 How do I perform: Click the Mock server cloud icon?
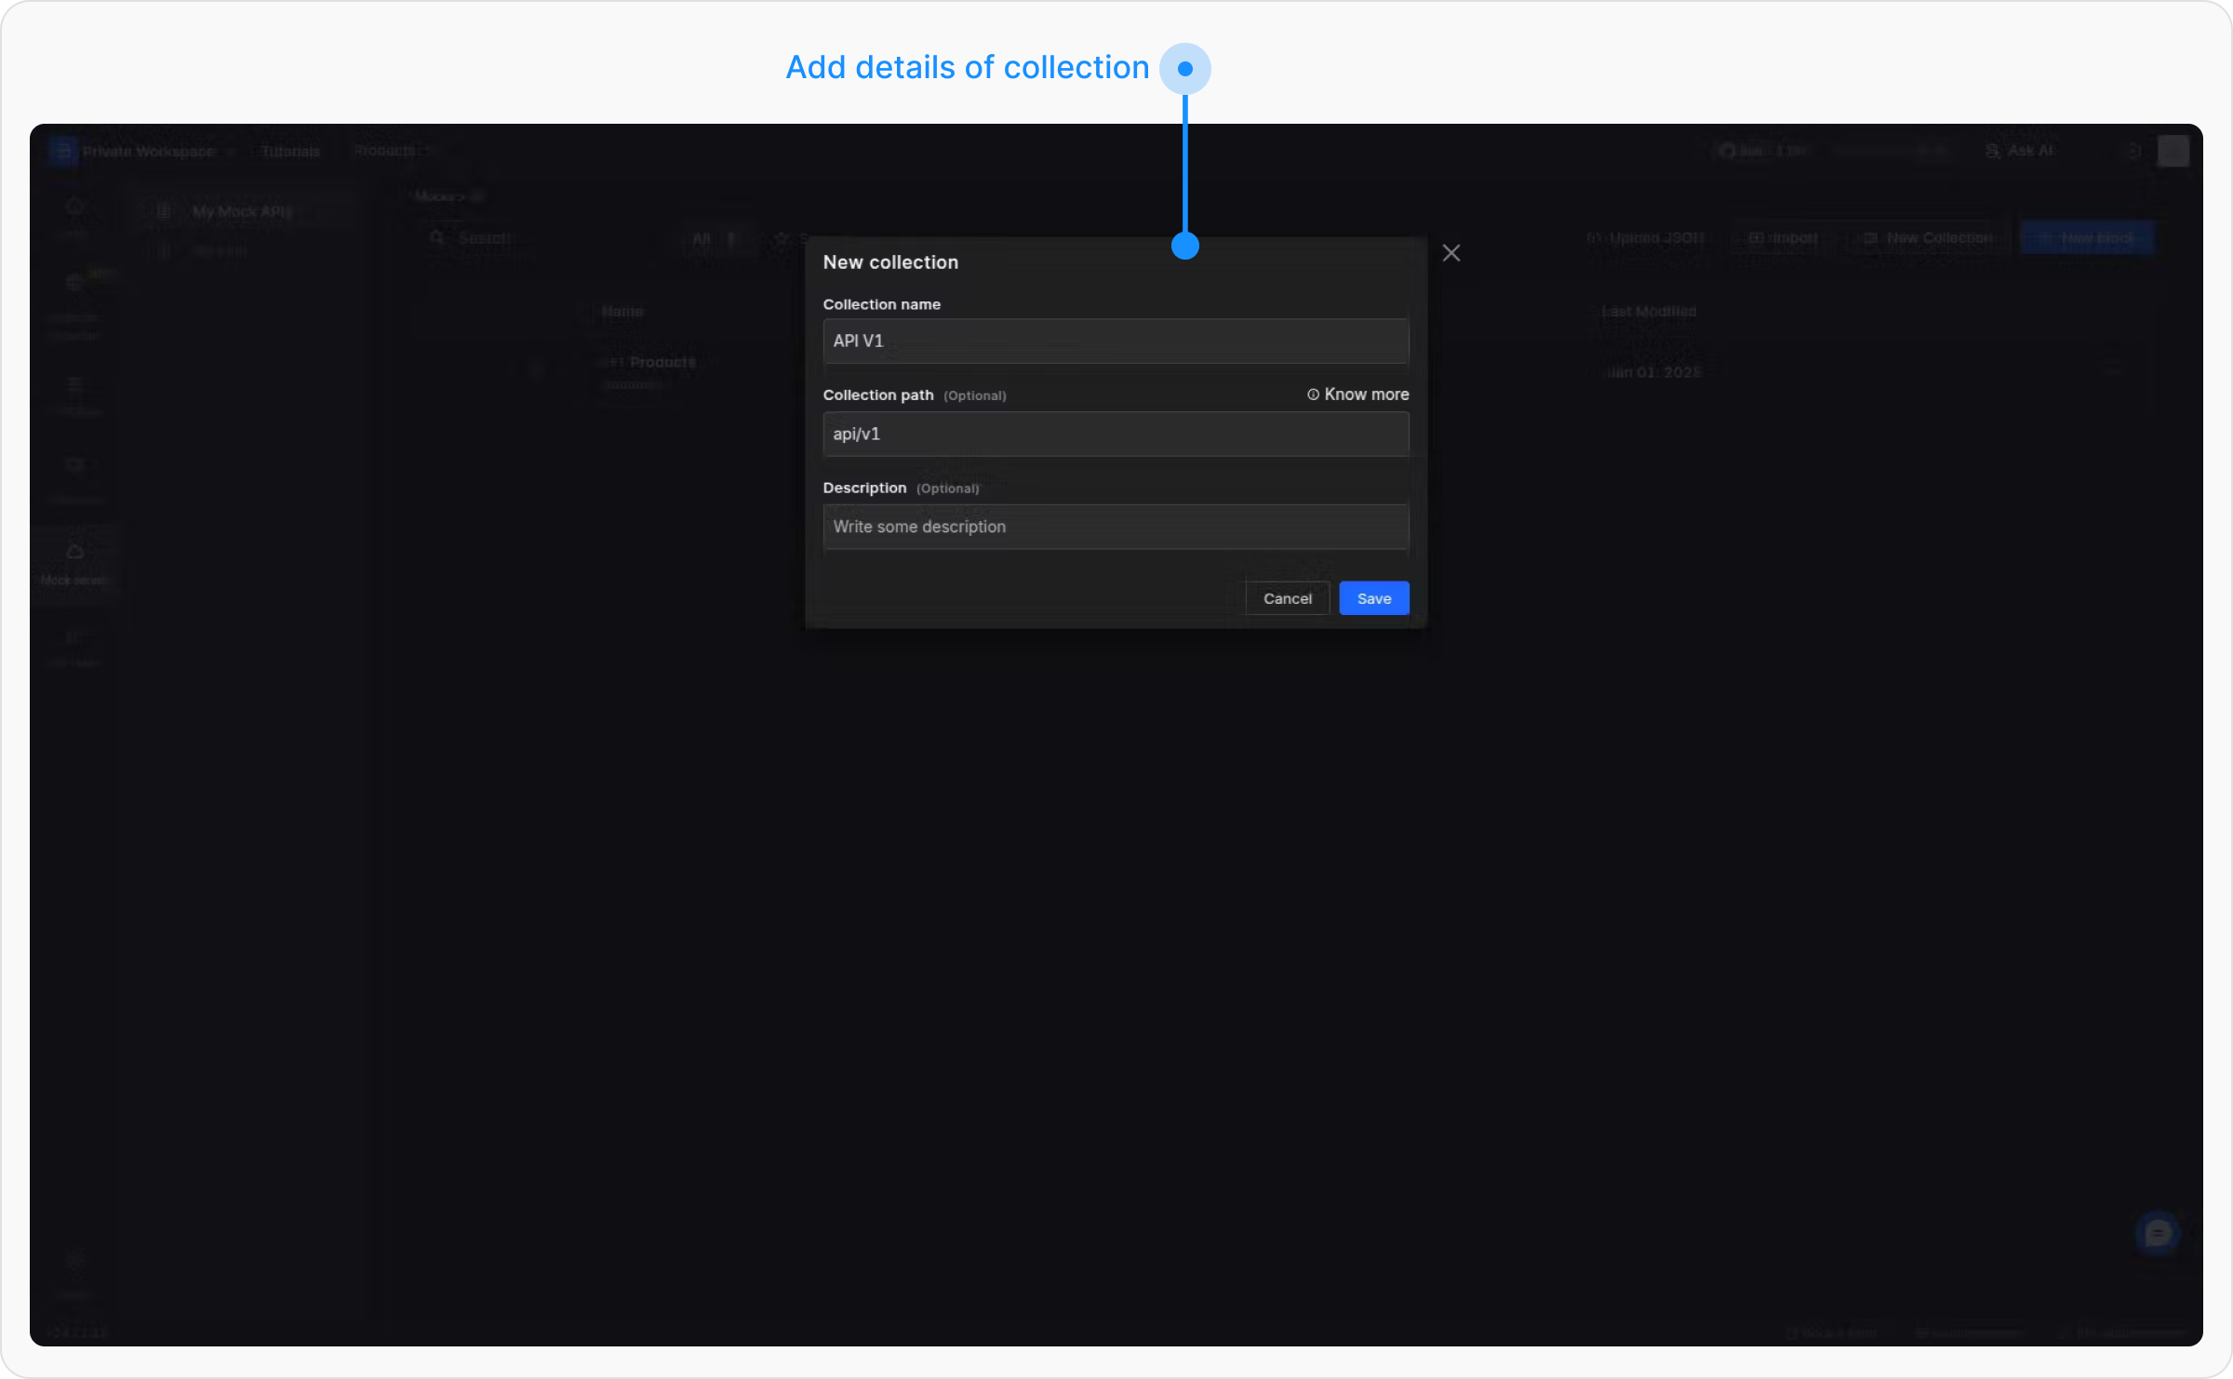tap(75, 552)
